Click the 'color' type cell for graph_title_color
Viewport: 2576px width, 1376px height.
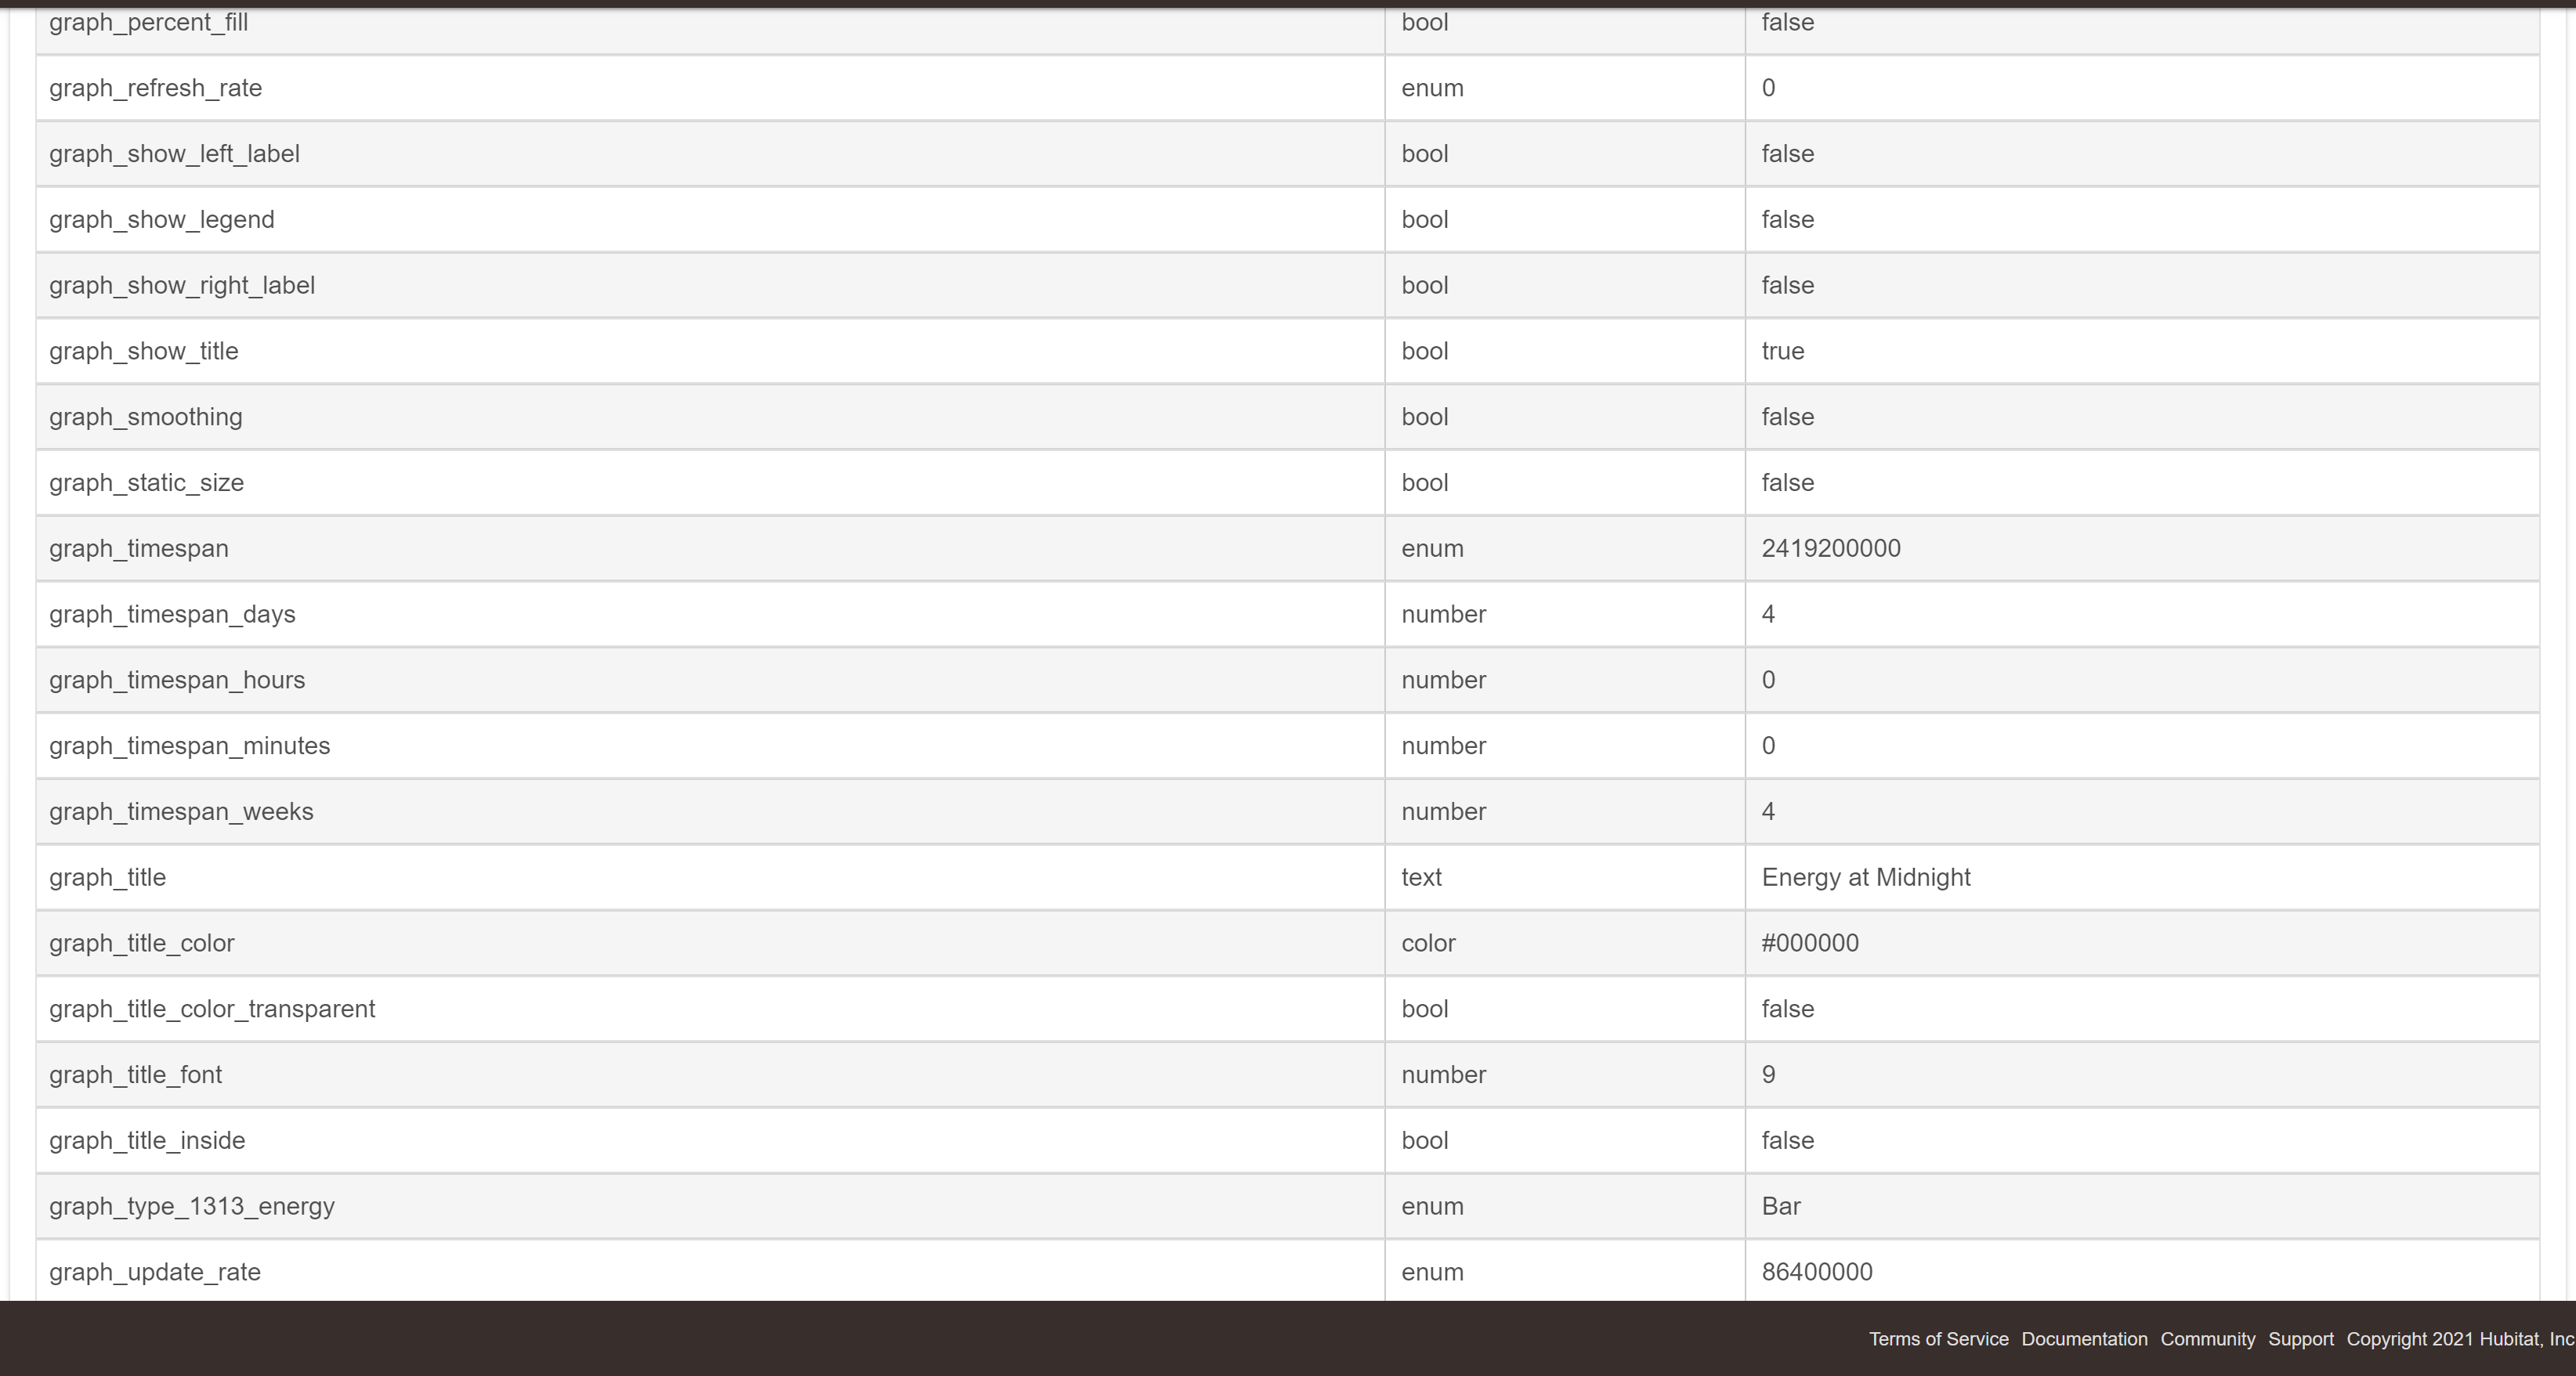coord(1428,944)
